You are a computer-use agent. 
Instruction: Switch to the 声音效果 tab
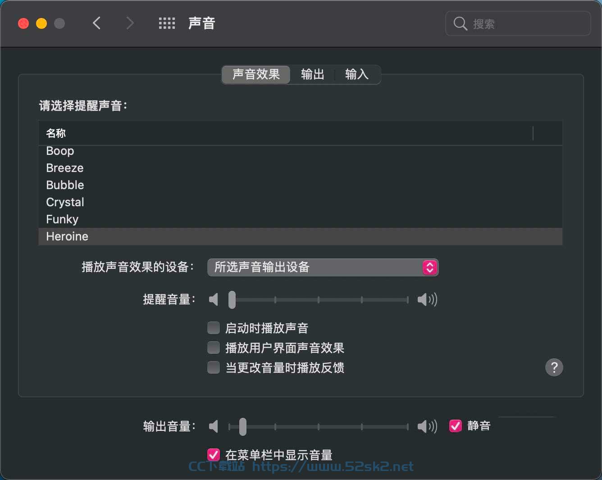coord(256,74)
